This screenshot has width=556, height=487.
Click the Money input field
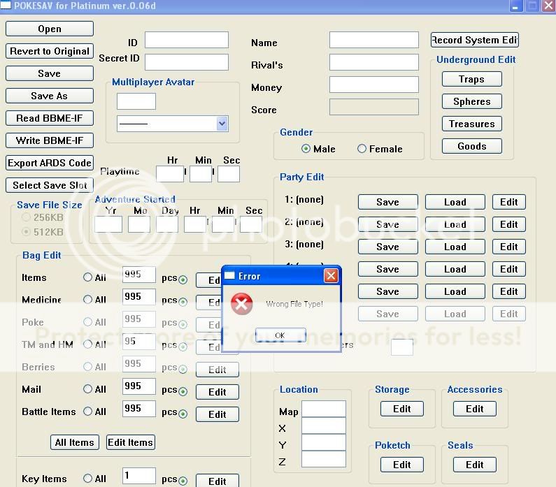pos(373,85)
